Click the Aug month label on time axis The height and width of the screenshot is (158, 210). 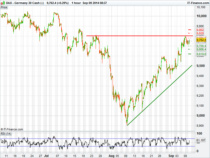111,156
